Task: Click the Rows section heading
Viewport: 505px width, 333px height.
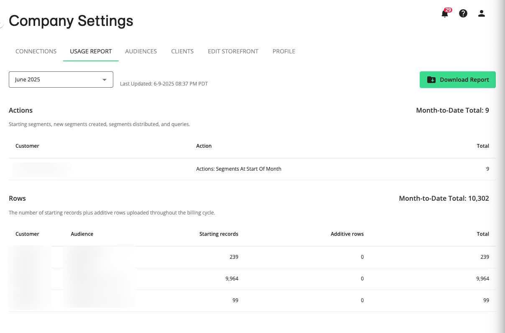Action: point(17,198)
